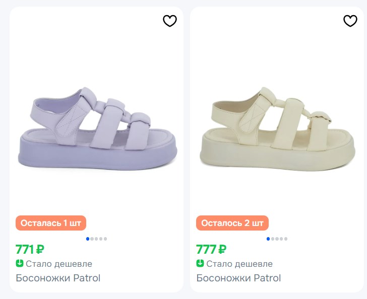Click the 771 ₽ price
Viewport: 367px width, 299px height.
[30, 249]
